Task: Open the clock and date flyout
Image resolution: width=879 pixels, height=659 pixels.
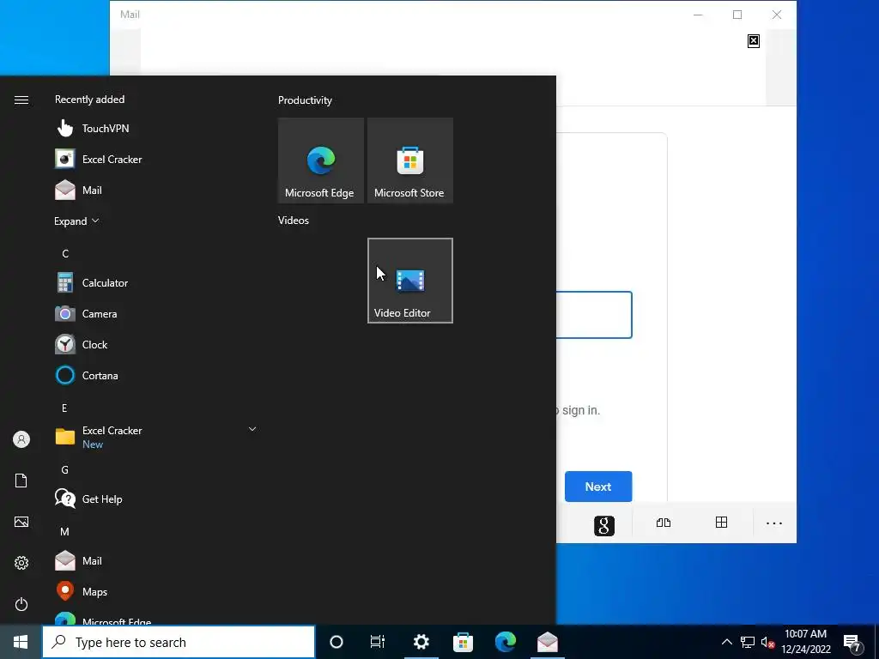Action: (805, 642)
